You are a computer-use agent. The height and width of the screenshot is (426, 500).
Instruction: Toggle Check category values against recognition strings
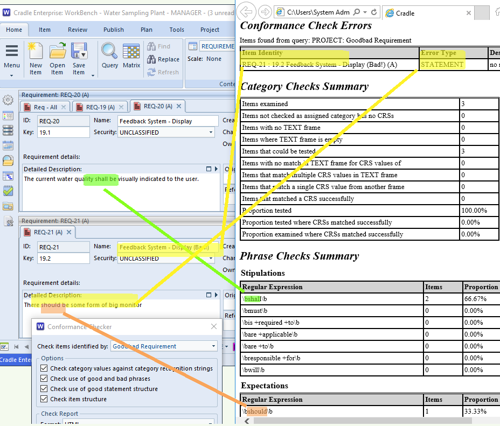[44, 368]
